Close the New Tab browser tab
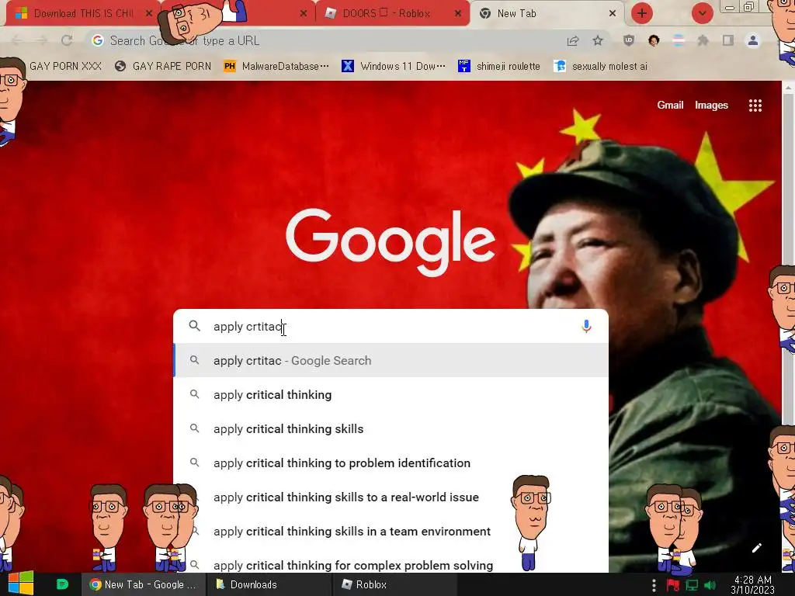Image resolution: width=795 pixels, height=596 pixels. point(613,14)
